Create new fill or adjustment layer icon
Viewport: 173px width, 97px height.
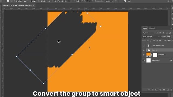point(160,90)
